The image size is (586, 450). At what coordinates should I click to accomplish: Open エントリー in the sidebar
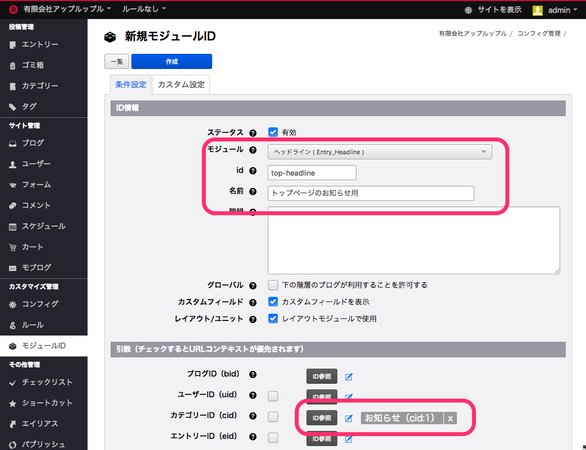[40, 44]
